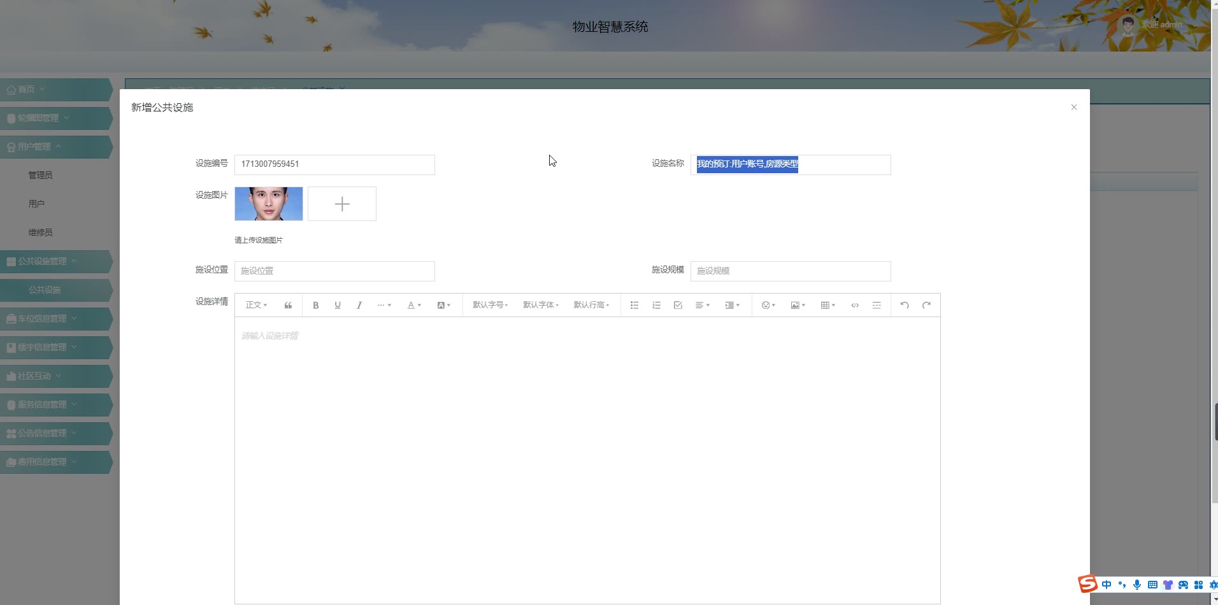
Task: Undo the last editor change
Action: [905, 305]
